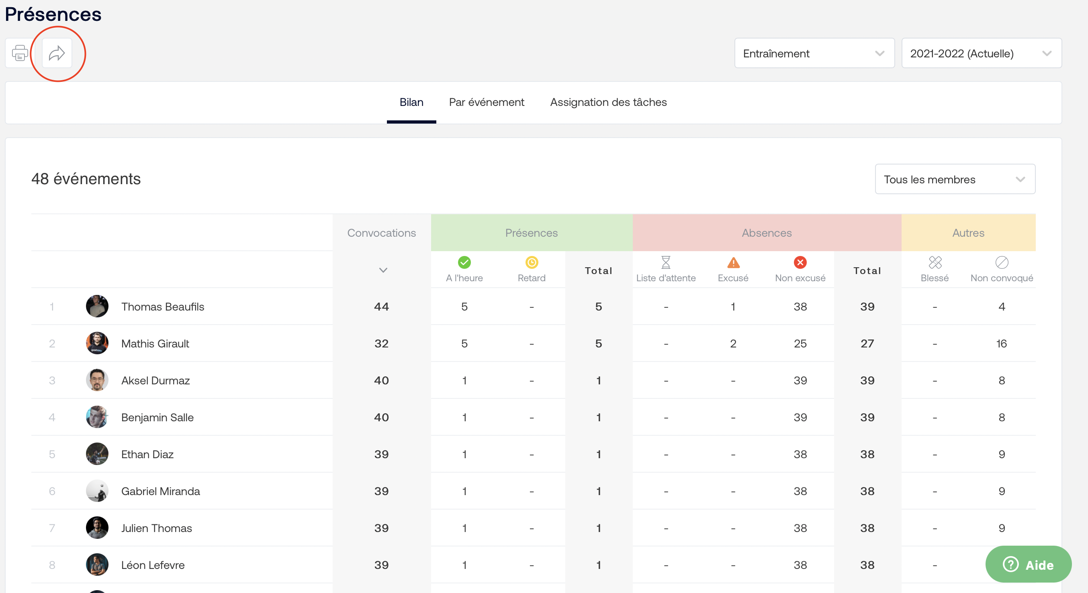
Task: Click the red Absences group header
Action: click(767, 233)
